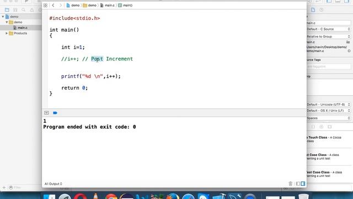Toggle the Utilities panel toolbar button
353x199 pixels.
(x=347, y=1)
